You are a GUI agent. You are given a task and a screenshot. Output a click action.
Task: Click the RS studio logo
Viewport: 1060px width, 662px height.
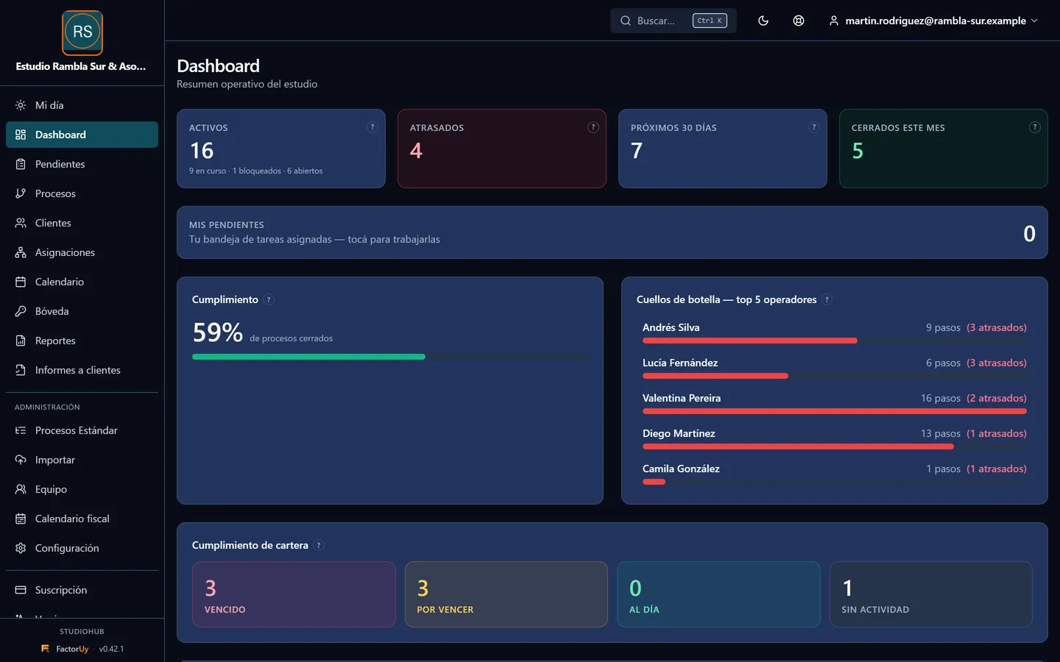(82, 32)
